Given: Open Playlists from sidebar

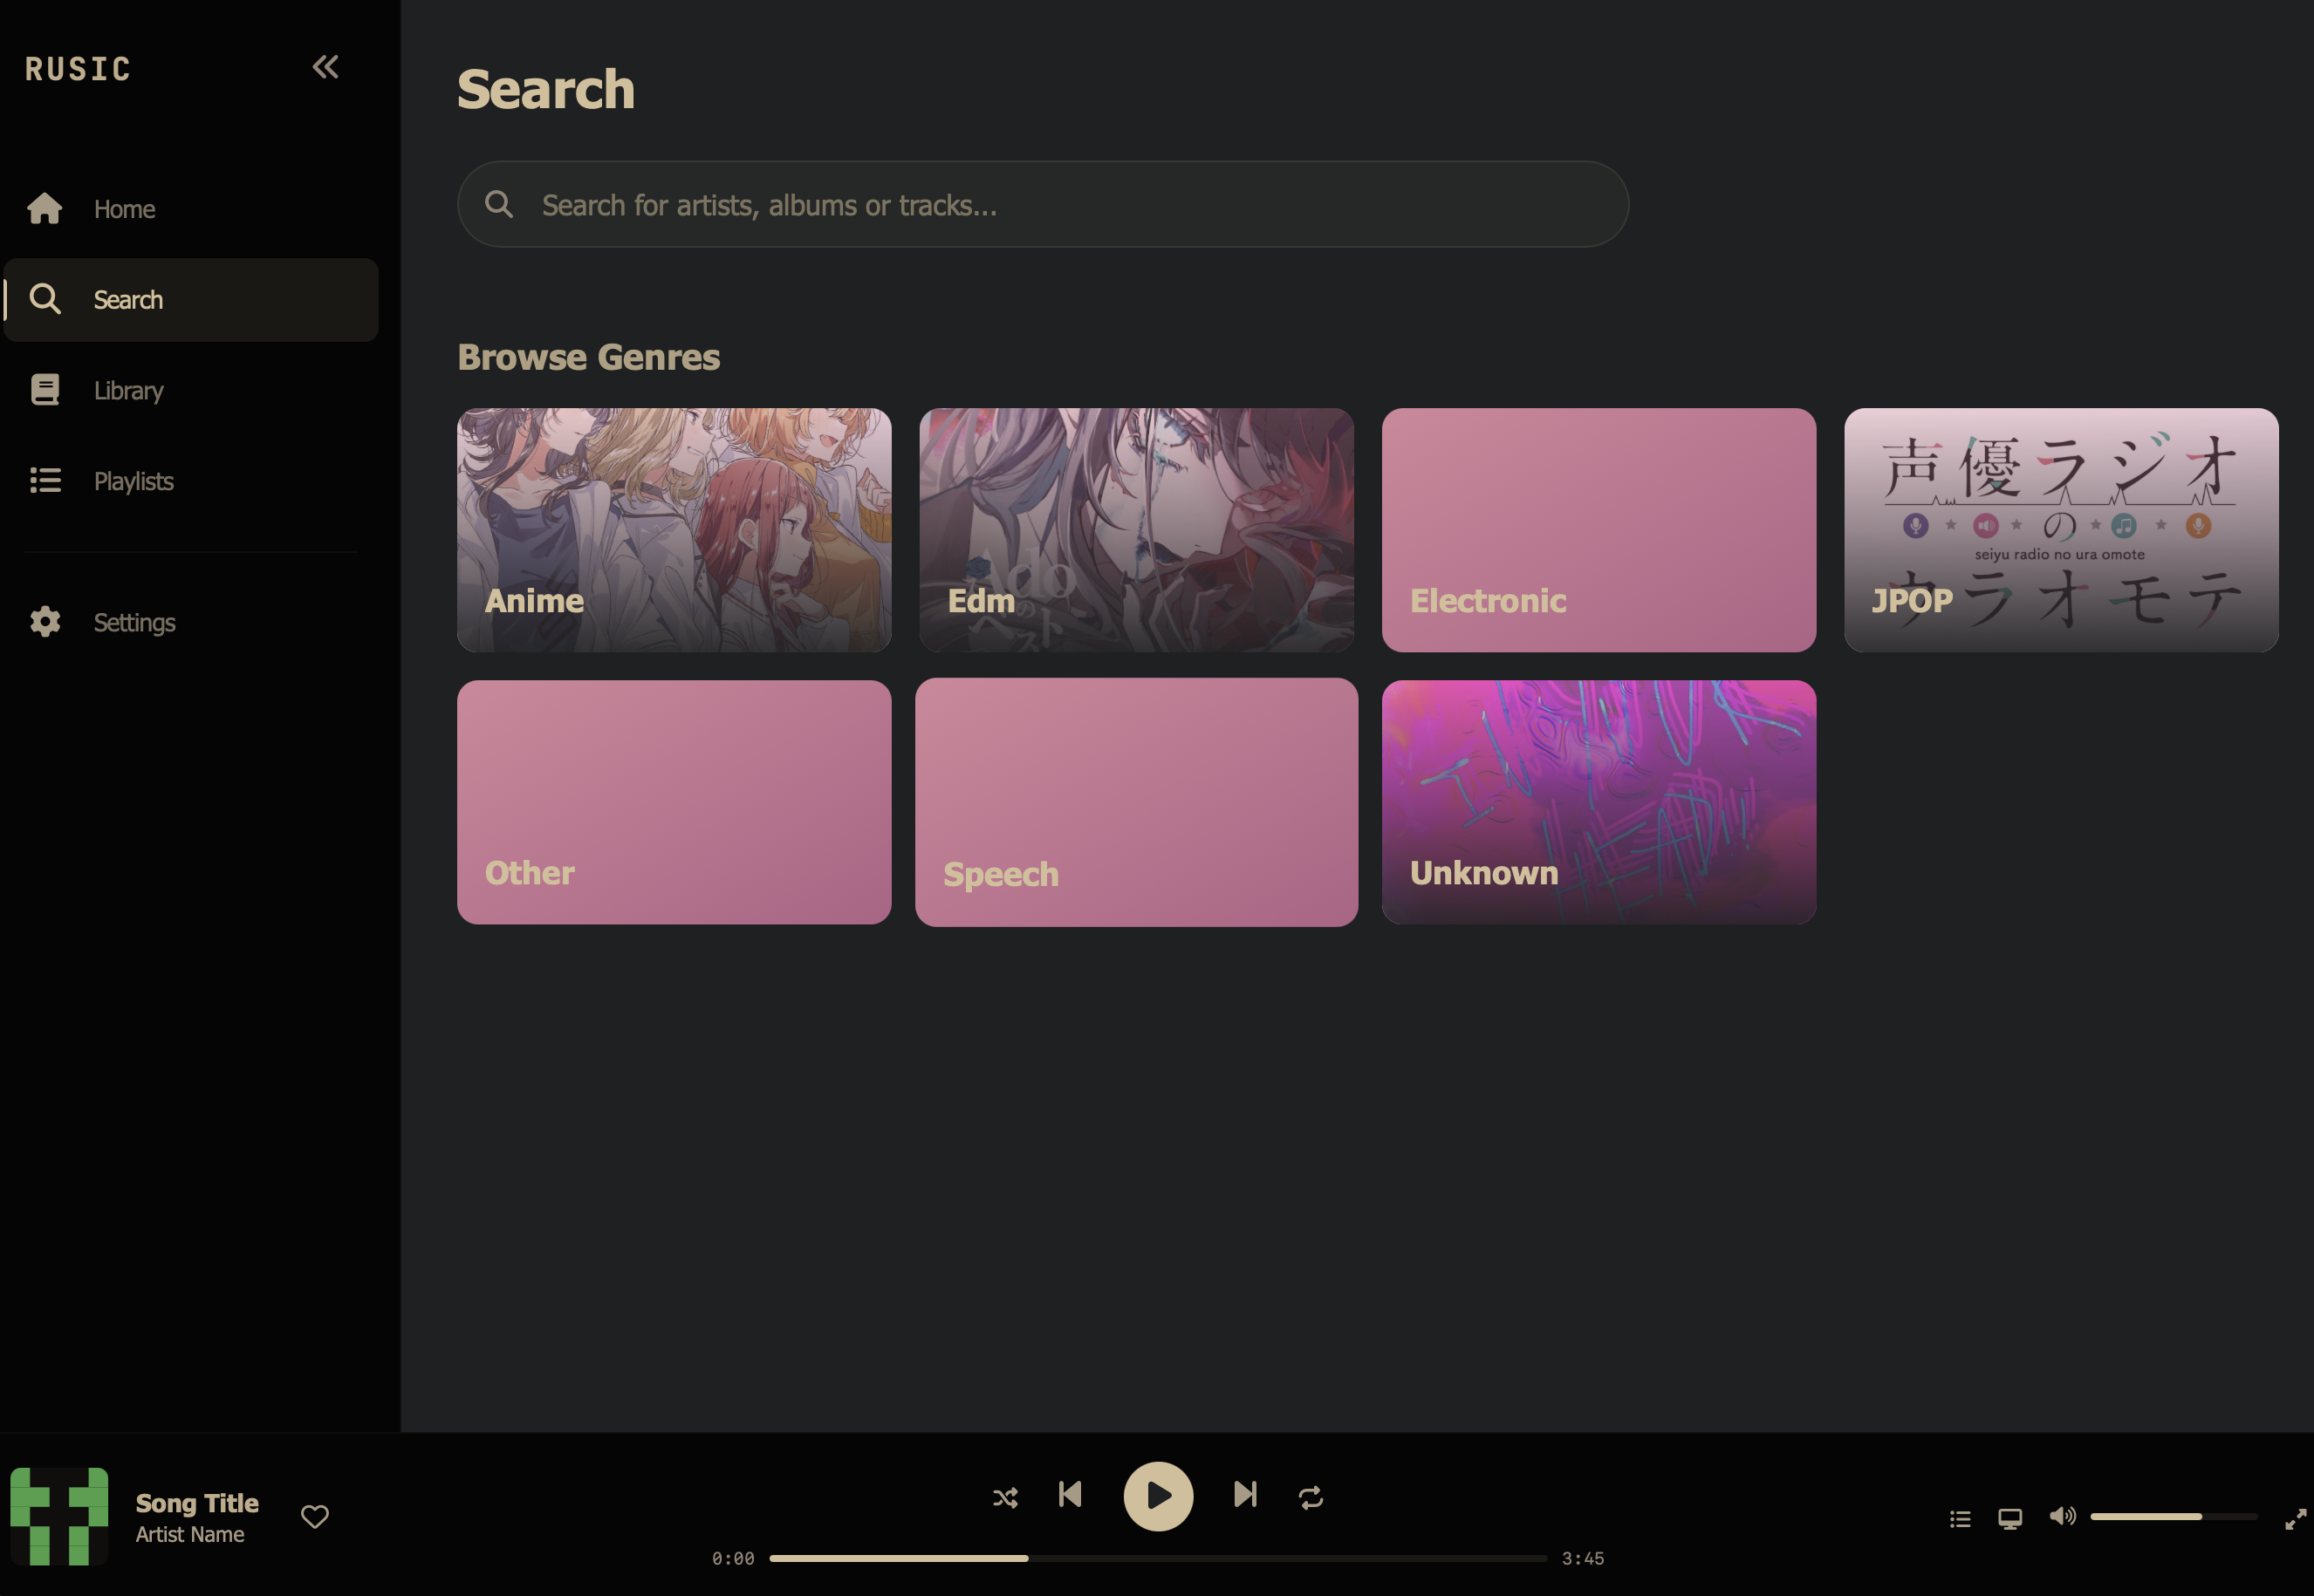Looking at the screenshot, I should (133, 481).
